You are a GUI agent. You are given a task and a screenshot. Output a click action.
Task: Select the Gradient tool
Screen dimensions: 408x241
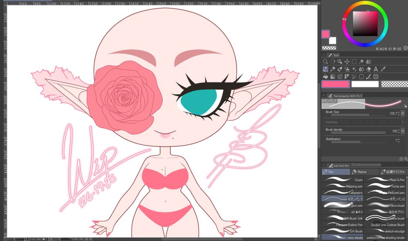(333, 77)
